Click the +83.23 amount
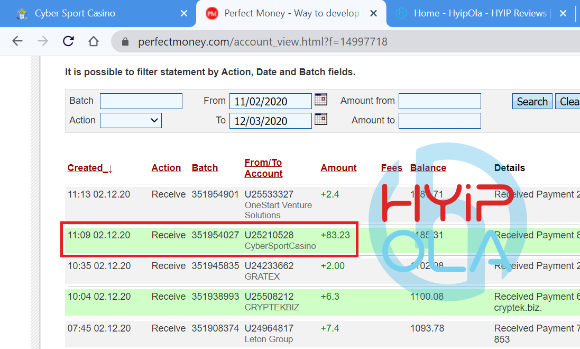Image resolution: width=580 pixels, height=349 pixels. point(335,235)
